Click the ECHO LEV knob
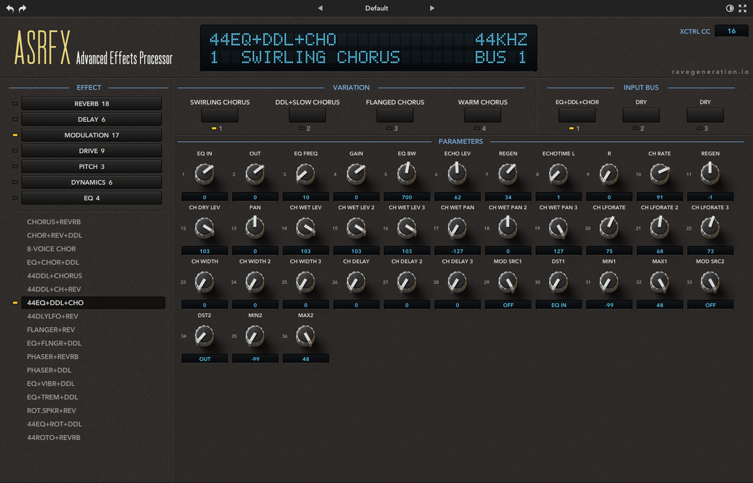 click(x=457, y=173)
